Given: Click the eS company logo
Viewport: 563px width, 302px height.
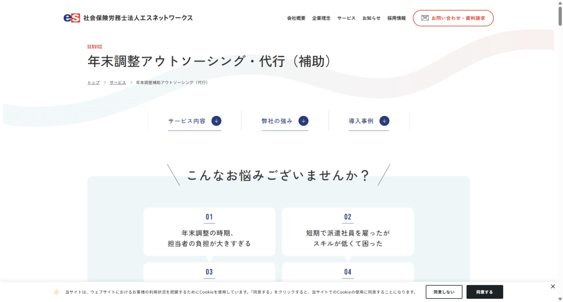Looking at the screenshot, I should [72, 18].
